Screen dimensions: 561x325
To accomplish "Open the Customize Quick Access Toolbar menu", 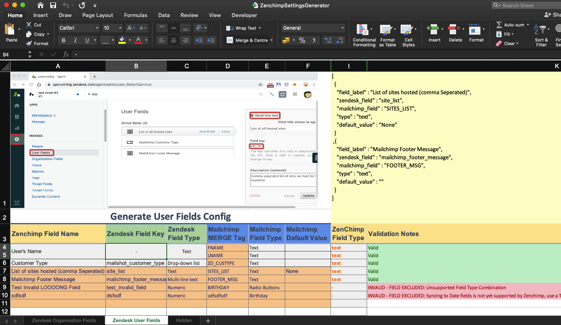I will click(95, 6).
